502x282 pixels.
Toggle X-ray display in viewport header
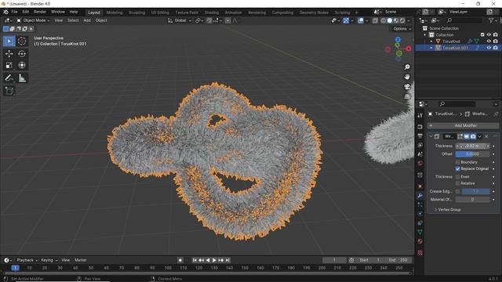(x=375, y=20)
